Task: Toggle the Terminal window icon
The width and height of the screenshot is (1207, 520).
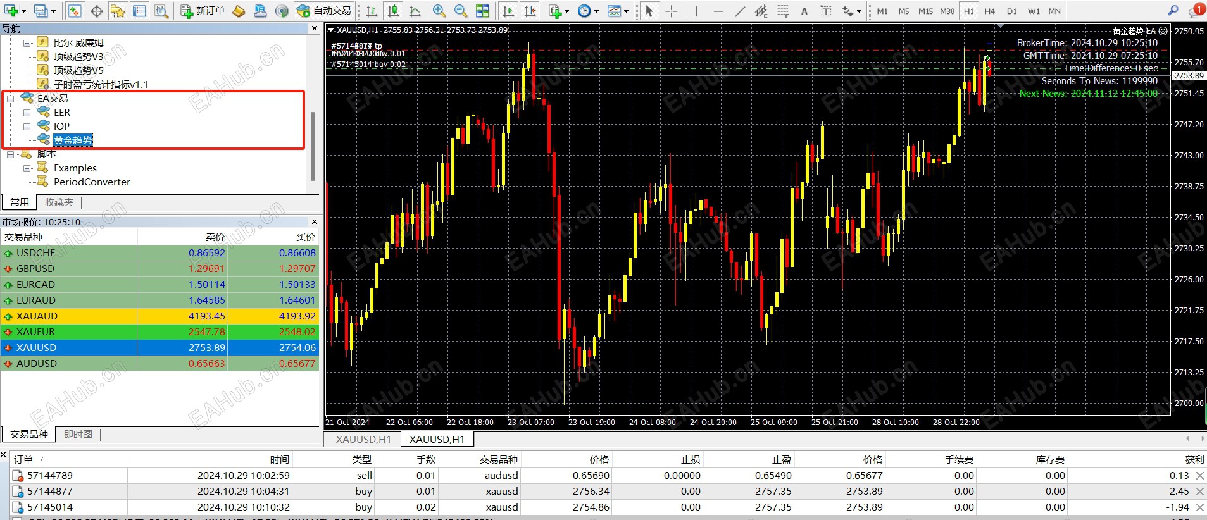Action: (x=139, y=11)
